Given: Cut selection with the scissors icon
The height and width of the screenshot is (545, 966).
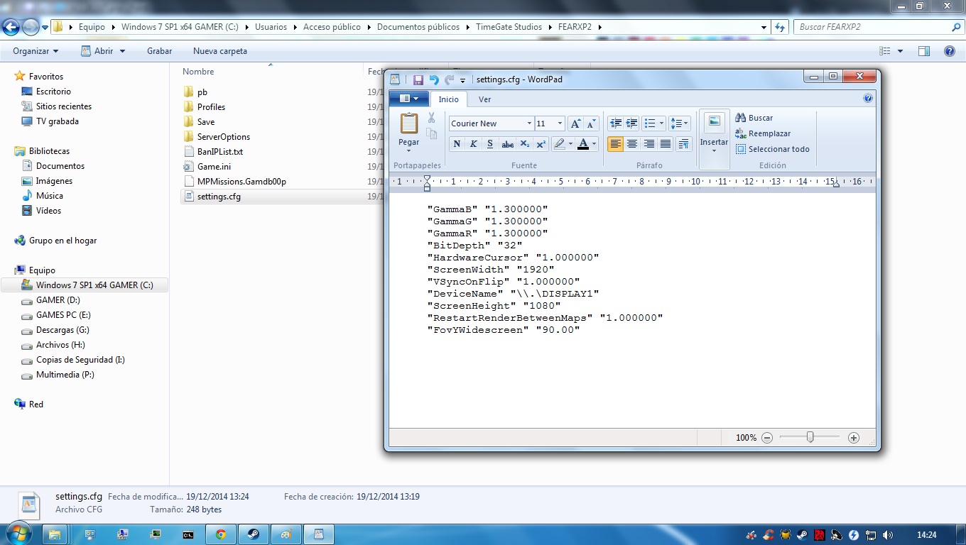Looking at the screenshot, I should coord(431,118).
